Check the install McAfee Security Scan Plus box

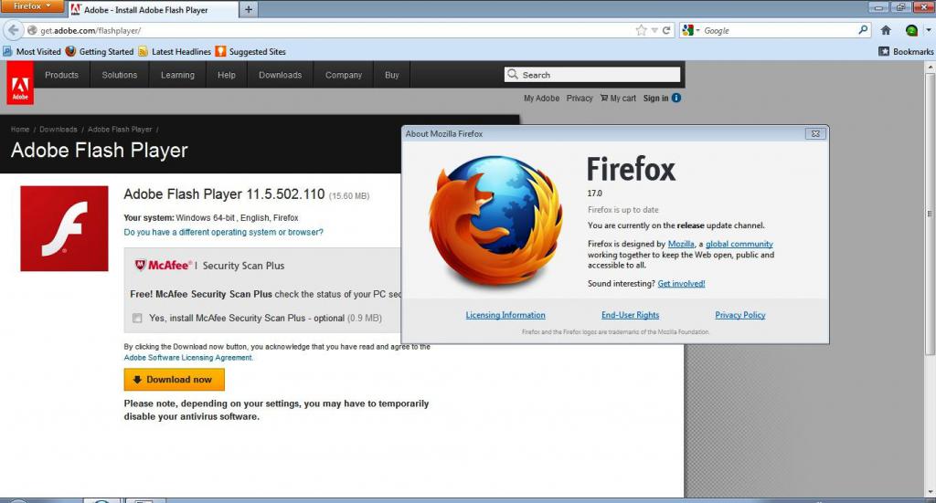[137, 319]
